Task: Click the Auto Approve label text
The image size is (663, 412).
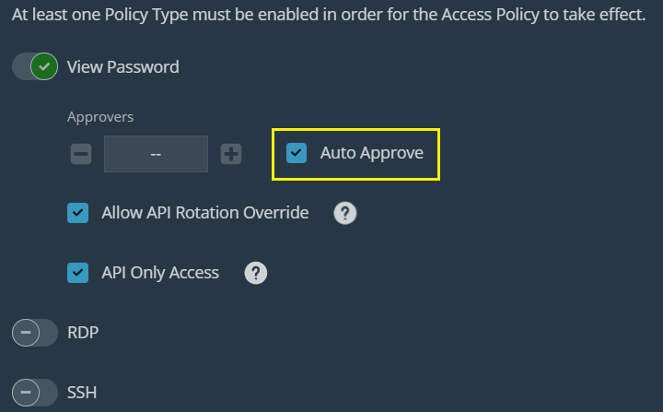Action: pyautogui.click(x=371, y=153)
